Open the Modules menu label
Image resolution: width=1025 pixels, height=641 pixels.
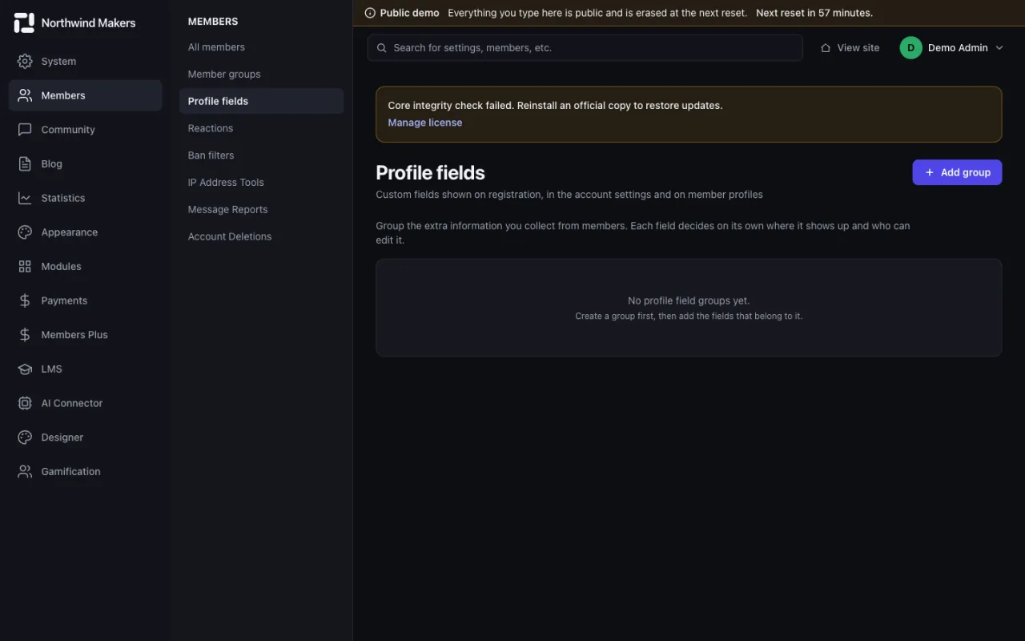(x=61, y=266)
